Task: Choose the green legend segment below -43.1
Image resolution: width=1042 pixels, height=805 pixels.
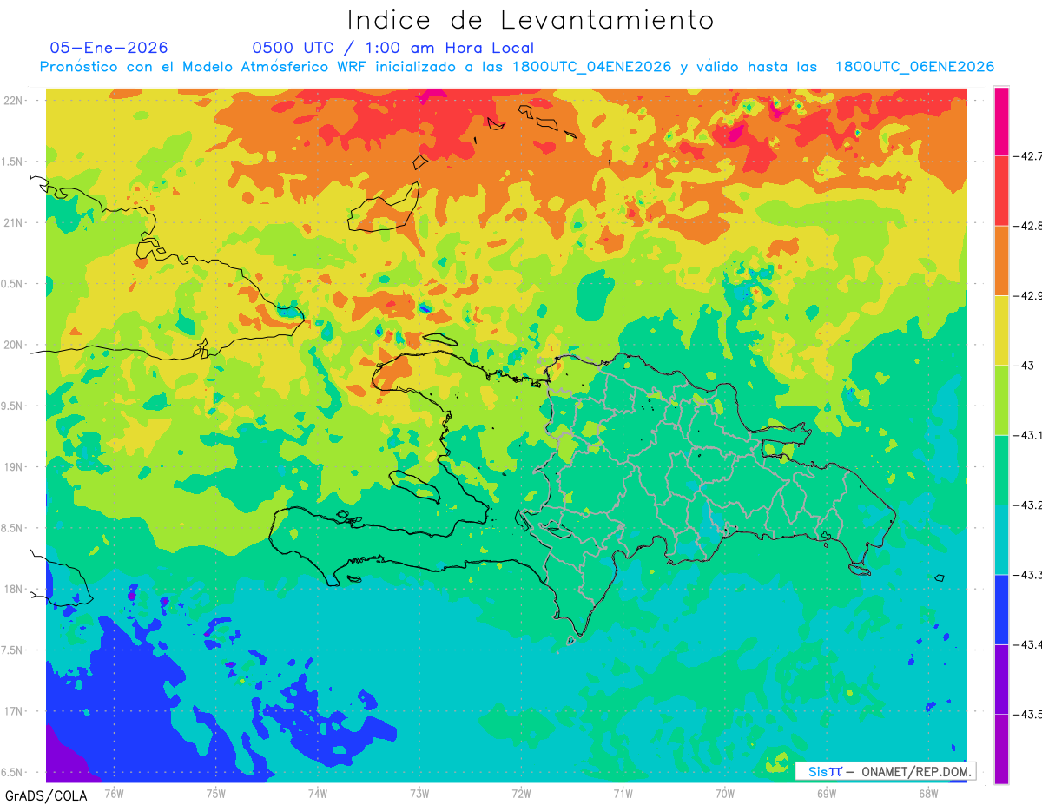Action: (1001, 470)
